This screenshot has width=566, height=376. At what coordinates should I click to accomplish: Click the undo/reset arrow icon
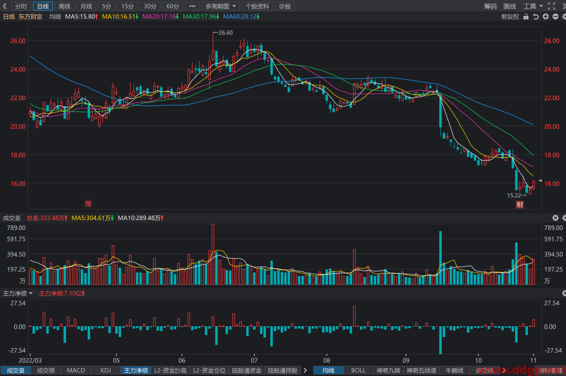click(x=536, y=16)
